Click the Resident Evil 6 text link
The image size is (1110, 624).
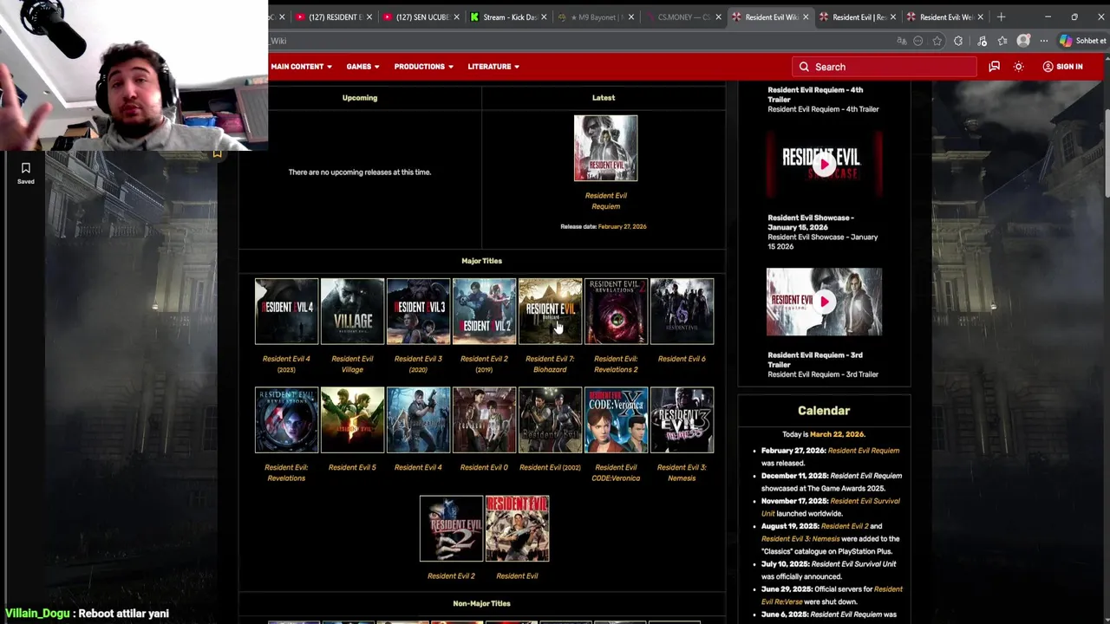(x=682, y=359)
